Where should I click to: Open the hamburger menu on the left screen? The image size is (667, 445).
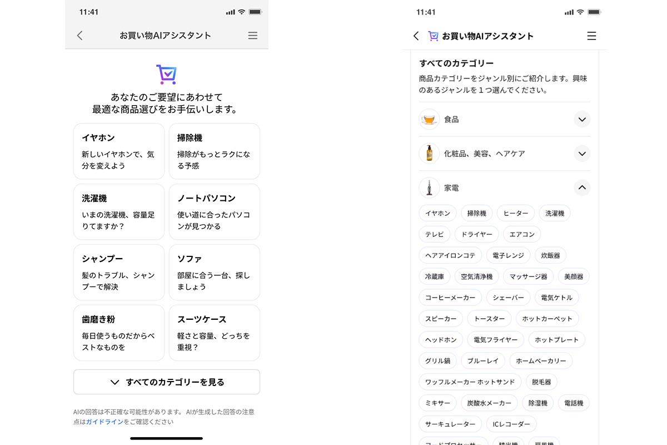tap(253, 35)
